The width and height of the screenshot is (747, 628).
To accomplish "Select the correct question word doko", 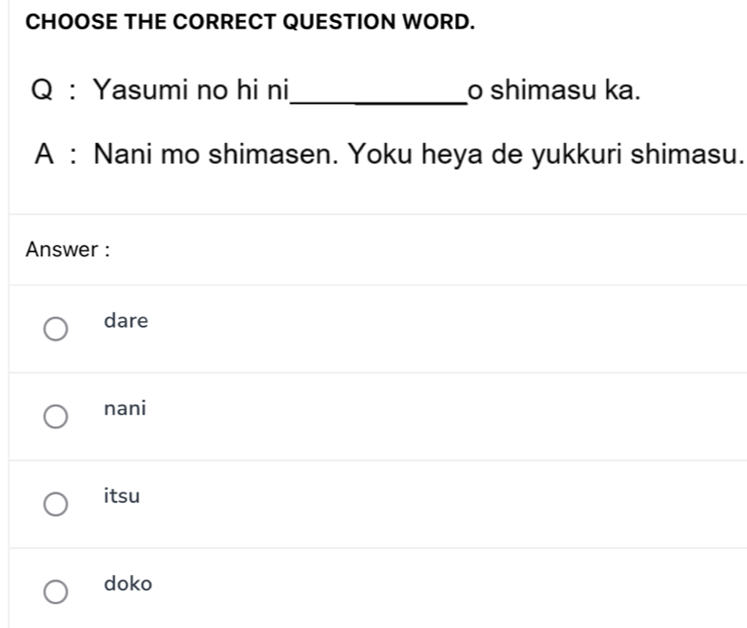I will click(x=54, y=593).
